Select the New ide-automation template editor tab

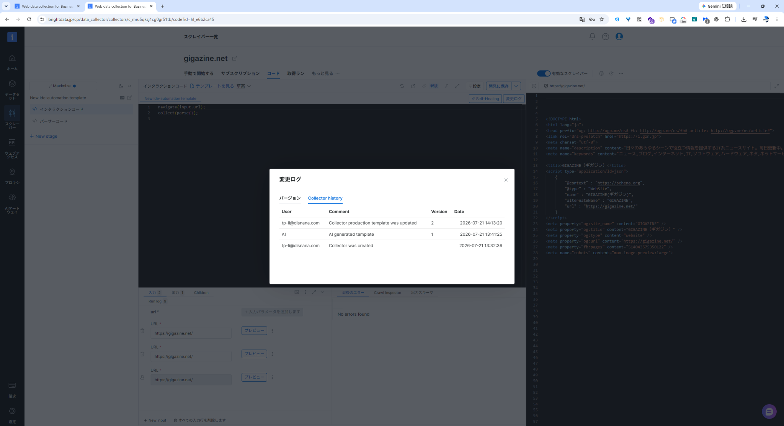coord(170,99)
